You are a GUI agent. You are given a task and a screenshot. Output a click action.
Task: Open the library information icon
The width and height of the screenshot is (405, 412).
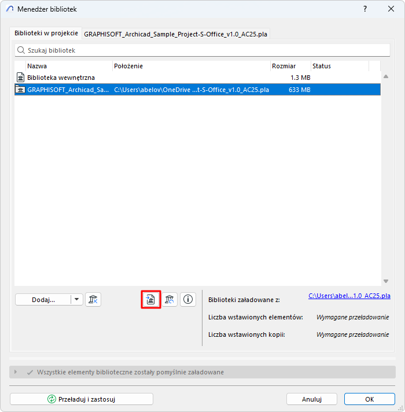pyautogui.click(x=188, y=299)
